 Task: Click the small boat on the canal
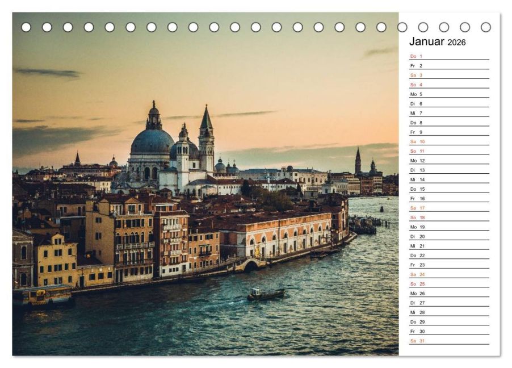click(x=266, y=294)
